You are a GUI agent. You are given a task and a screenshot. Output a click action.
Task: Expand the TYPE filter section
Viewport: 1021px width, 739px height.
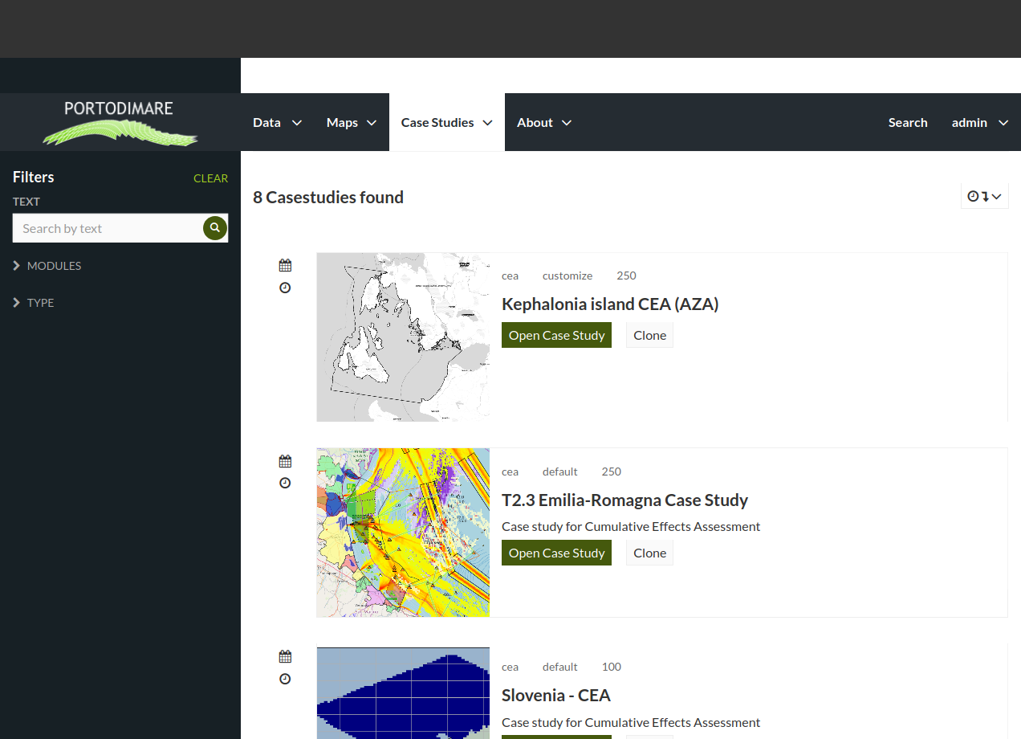click(34, 303)
